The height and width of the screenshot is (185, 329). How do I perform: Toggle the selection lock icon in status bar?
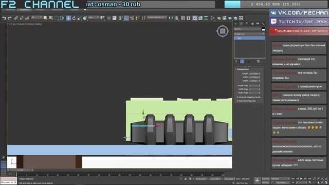186,179
